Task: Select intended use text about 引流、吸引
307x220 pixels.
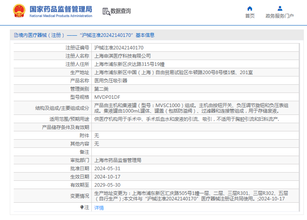Action: (187, 119)
